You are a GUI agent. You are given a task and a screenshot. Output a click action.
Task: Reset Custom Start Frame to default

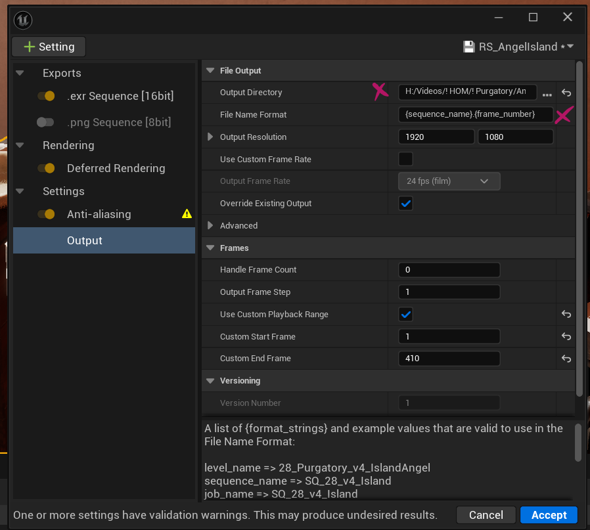566,336
